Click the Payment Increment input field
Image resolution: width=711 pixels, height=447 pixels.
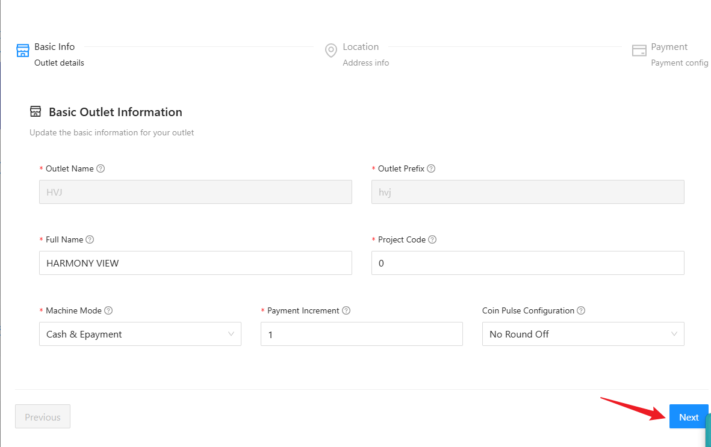(x=361, y=334)
